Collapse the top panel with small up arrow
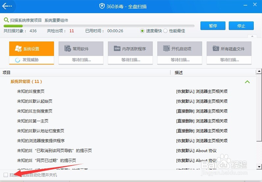This screenshot has width=262, height=182. (x=252, y=36)
